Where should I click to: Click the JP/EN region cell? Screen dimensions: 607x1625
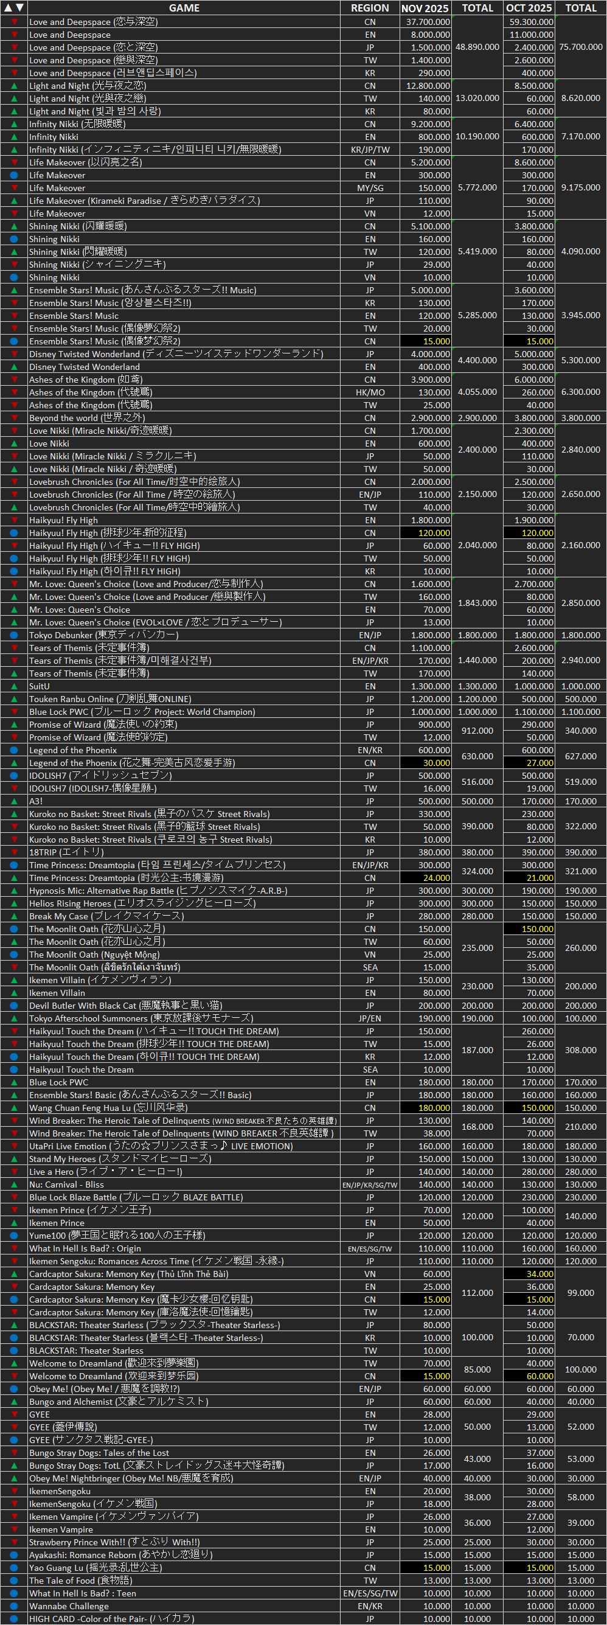click(x=370, y=1018)
